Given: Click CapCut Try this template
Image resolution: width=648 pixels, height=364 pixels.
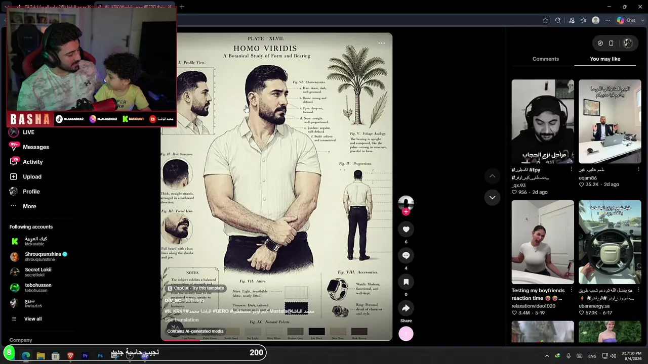Looking at the screenshot, I should [x=196, y=288].
